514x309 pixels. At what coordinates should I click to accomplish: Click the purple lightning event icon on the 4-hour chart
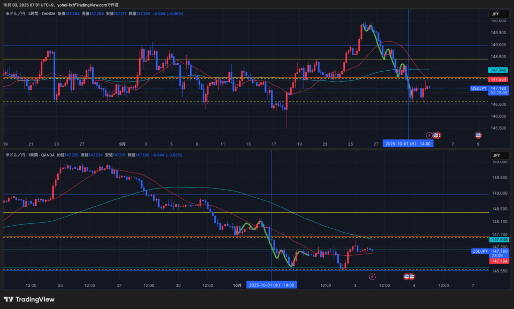[429, 135]
